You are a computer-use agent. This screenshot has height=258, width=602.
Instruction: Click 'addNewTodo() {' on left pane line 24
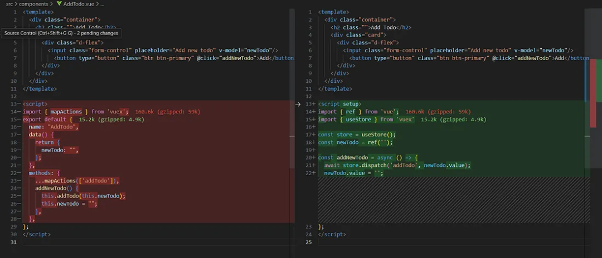[x=57, y=188]
